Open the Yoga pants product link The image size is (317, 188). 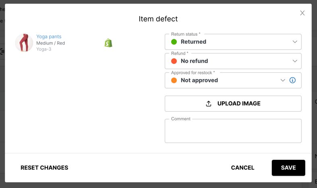coord(49,37)
